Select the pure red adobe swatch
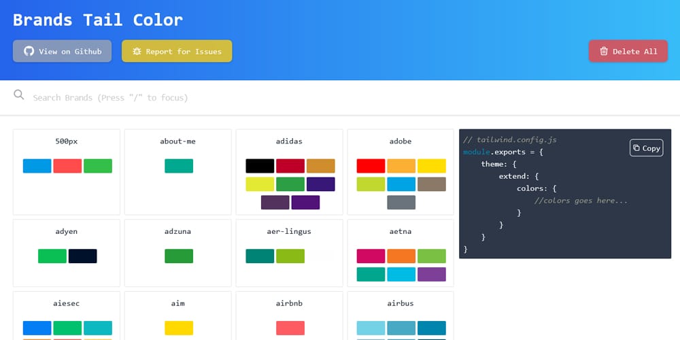The image size is (680, 340). coord(371,166)
